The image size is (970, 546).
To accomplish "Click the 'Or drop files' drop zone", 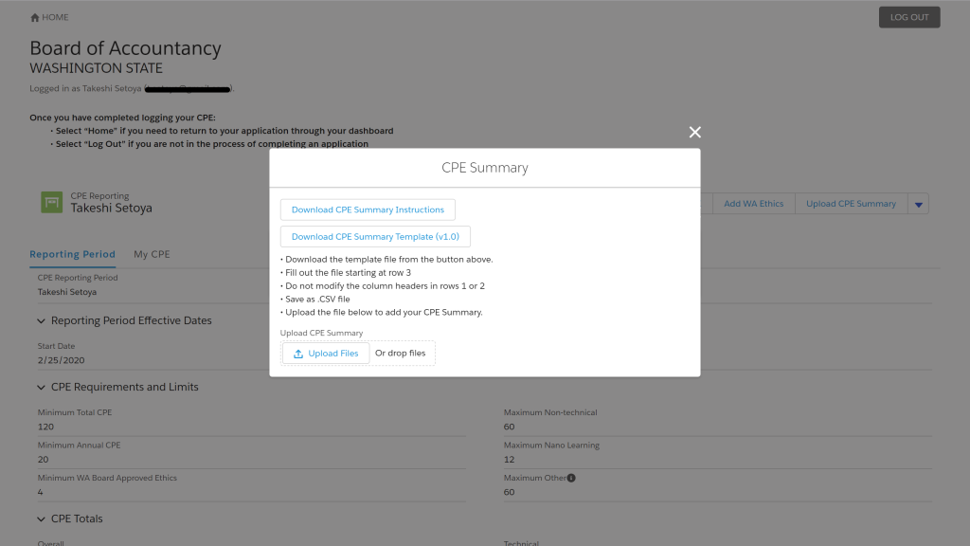I will coord(401,354).
